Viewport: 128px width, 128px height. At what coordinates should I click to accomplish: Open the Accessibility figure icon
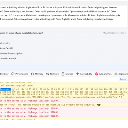(77, 74)
